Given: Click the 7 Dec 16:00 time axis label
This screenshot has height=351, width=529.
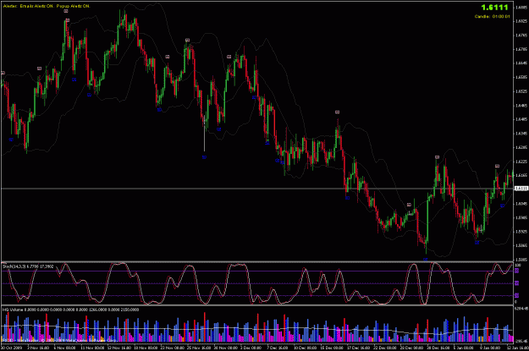Looking at the screenshot, I should point(278,348).
